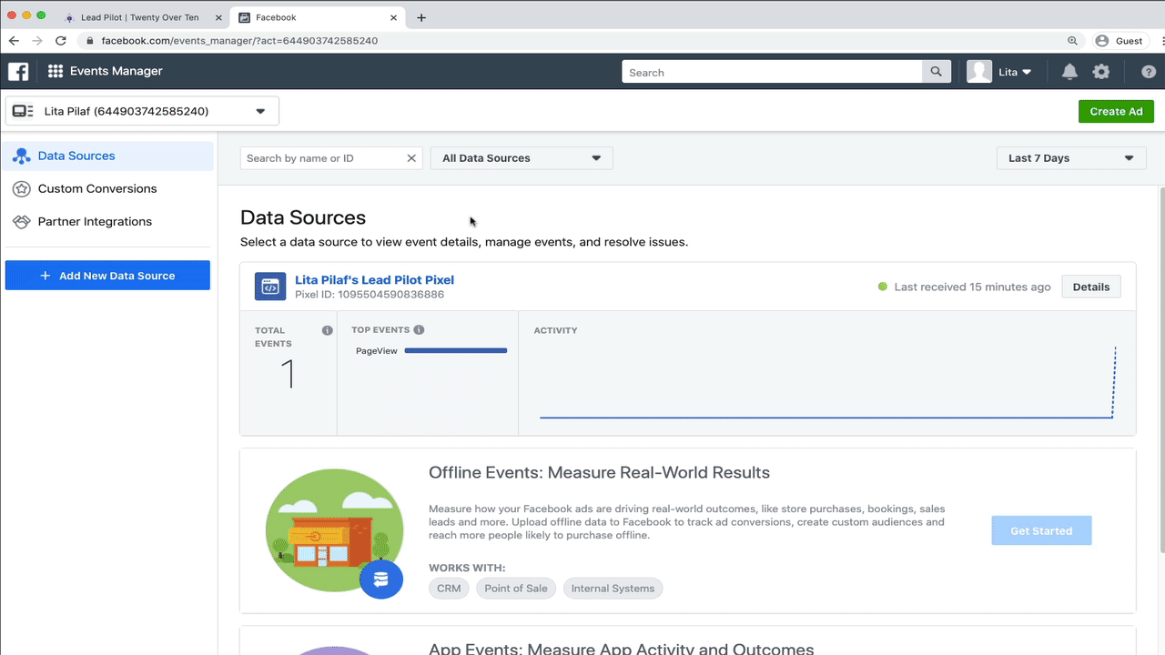The width and height of the screenshot is (1165, 655).
Task: Click the Lita profile picture
Action: point(979,72)
